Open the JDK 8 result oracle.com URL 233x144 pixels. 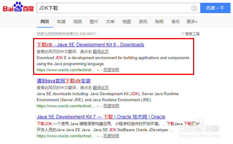point(66,70)
